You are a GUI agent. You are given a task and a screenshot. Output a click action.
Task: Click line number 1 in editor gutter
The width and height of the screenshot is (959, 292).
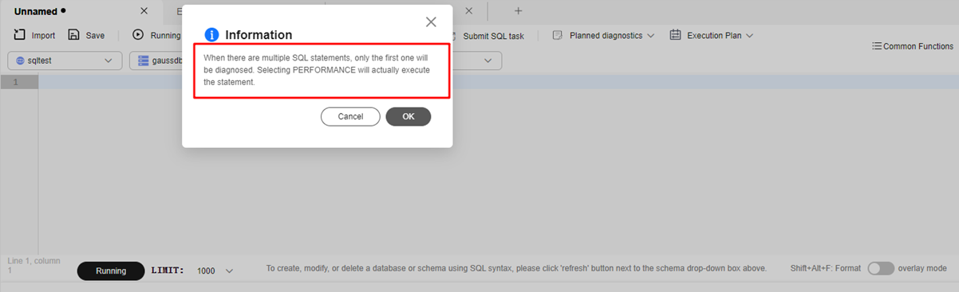click(x=15, y=82)
